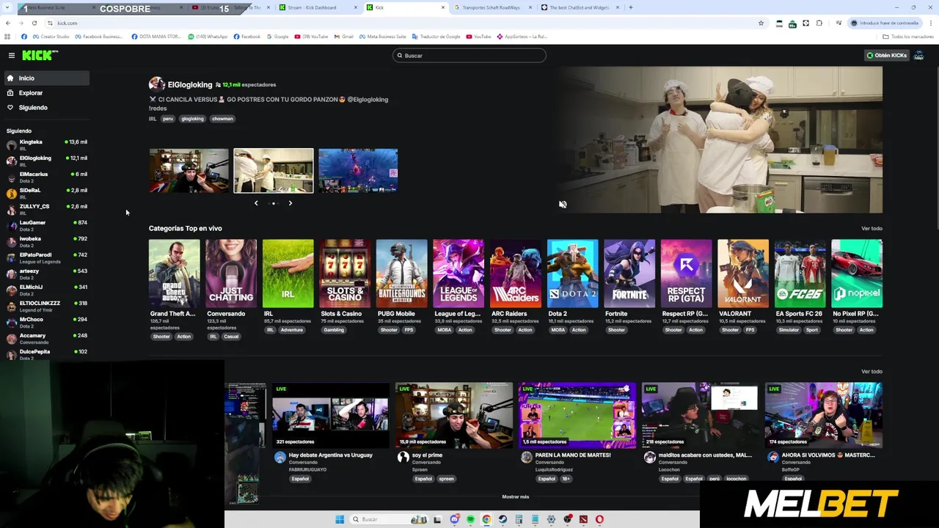Go to next featured carousel slide
939x528 pixels.
click(290, 203)
